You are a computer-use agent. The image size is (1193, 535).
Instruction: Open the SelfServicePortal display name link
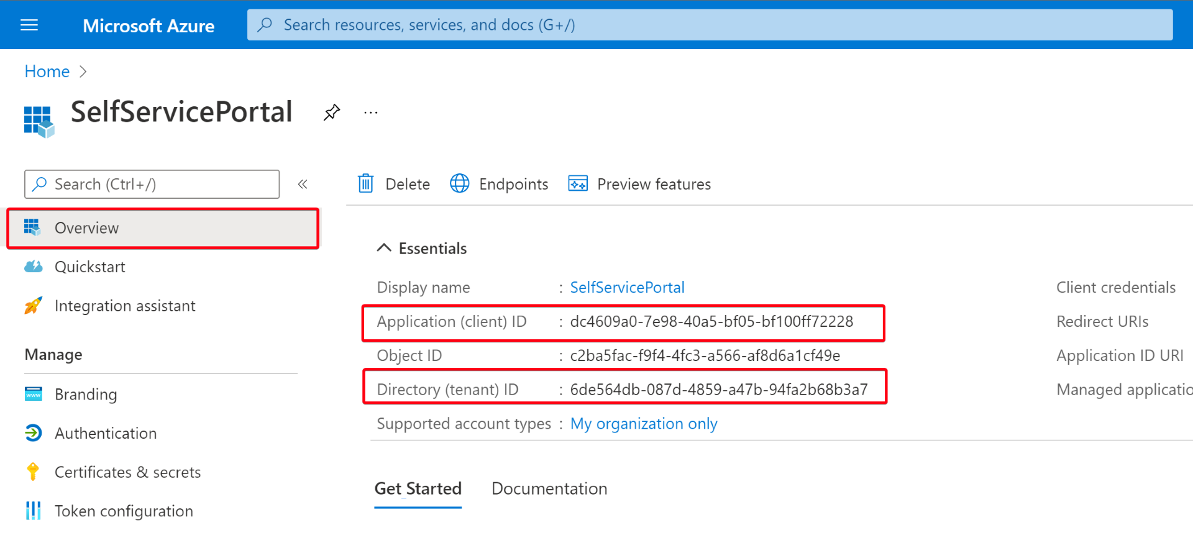pyautogui.click(x=627, y=287)
